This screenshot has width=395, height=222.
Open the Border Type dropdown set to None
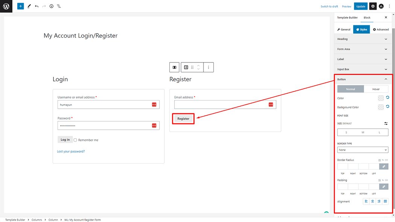tap(362, 150)
